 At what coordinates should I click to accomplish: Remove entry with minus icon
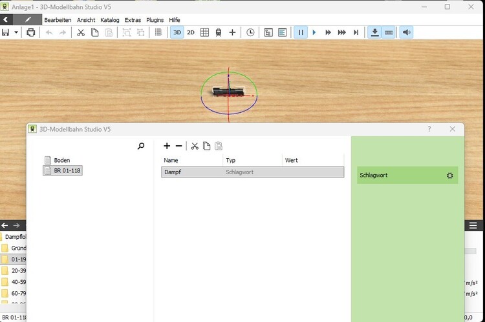179,146
